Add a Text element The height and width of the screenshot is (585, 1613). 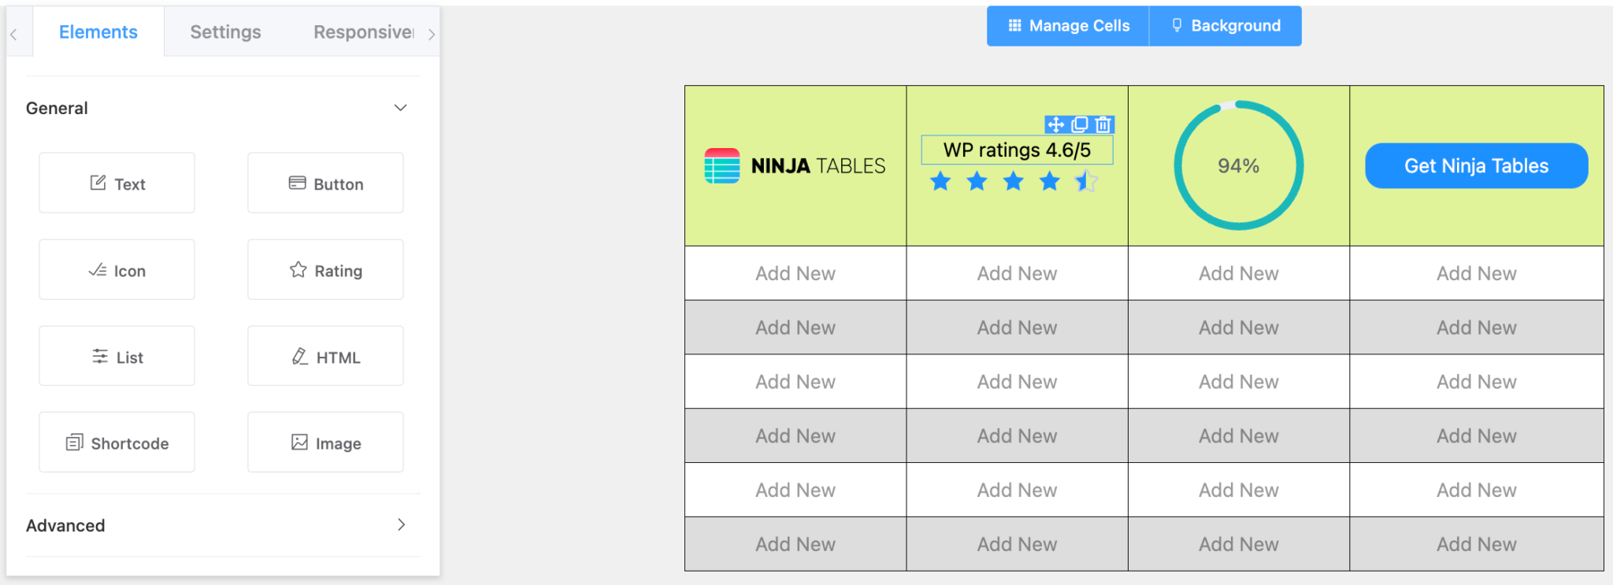coord(116,183)
